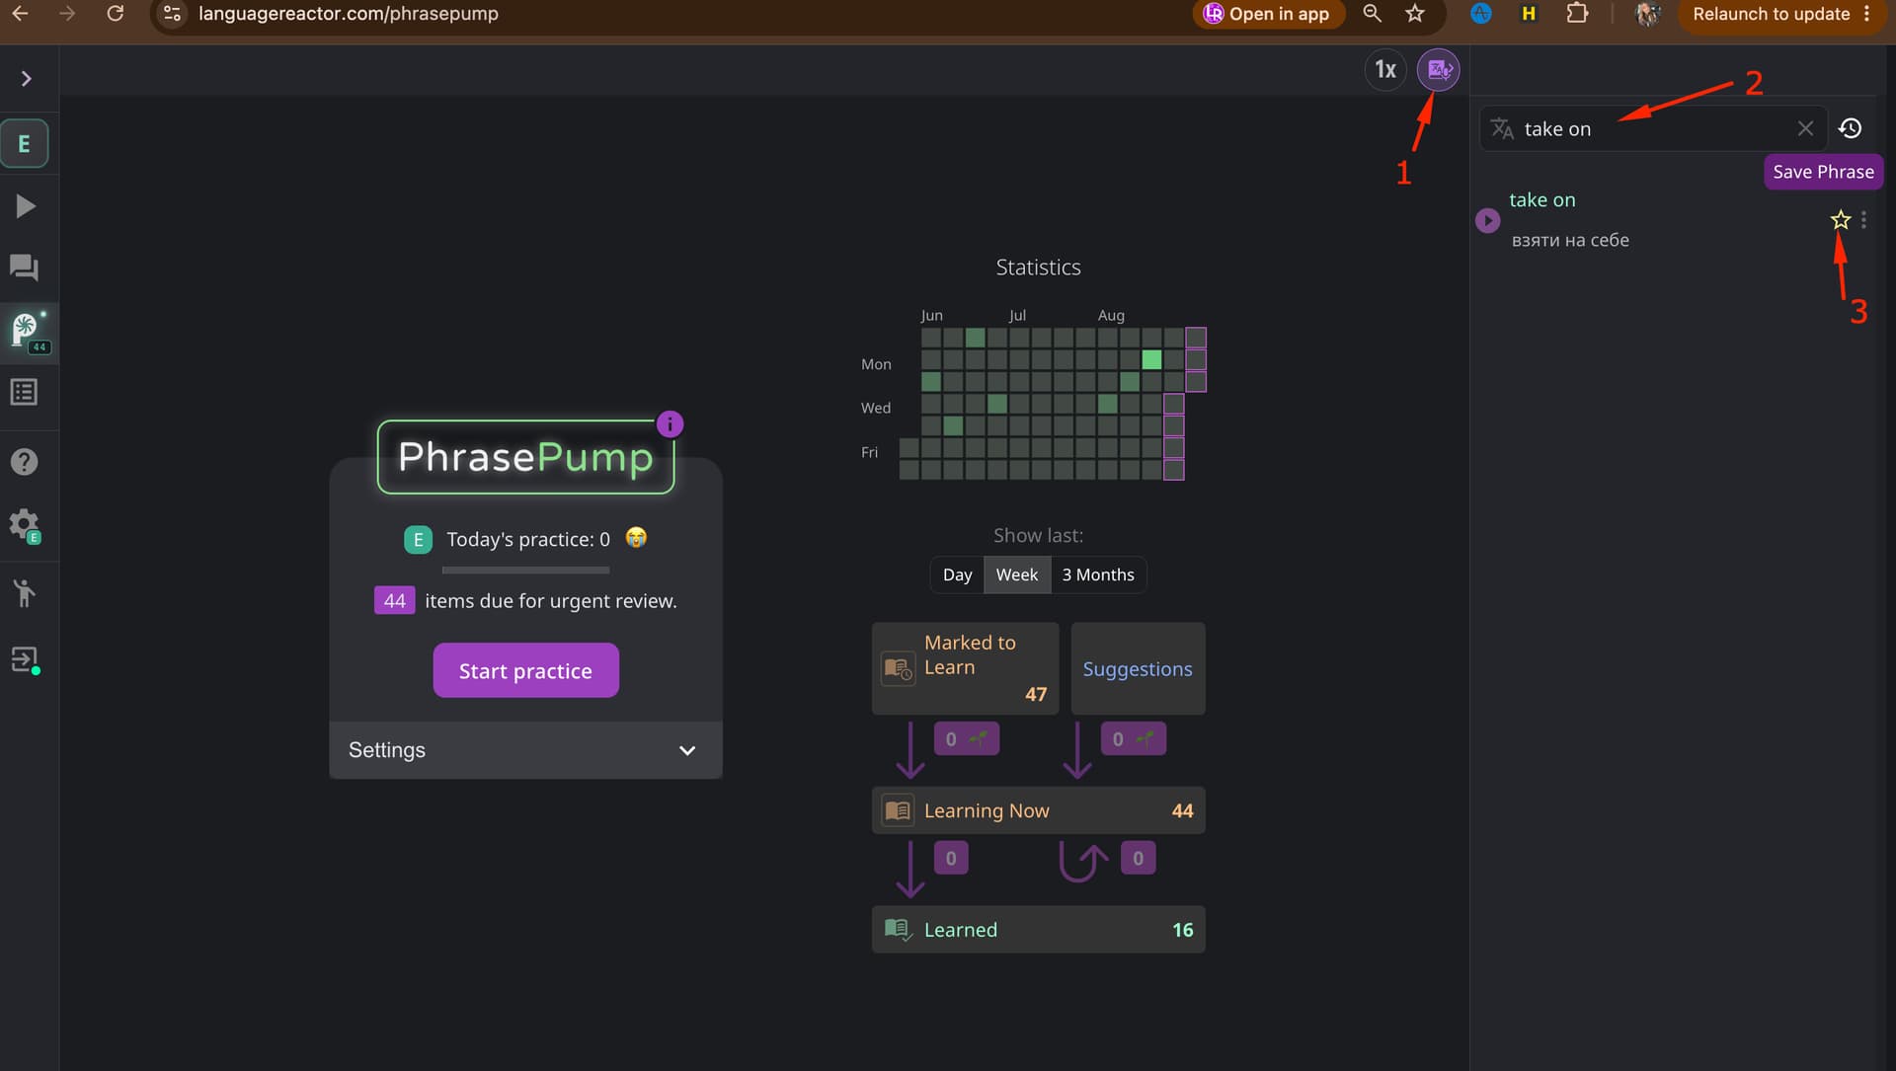Click the Start practice button
Viewport: 1896px width, 1071px height.
pyautogui.click(x=526, y=670)
